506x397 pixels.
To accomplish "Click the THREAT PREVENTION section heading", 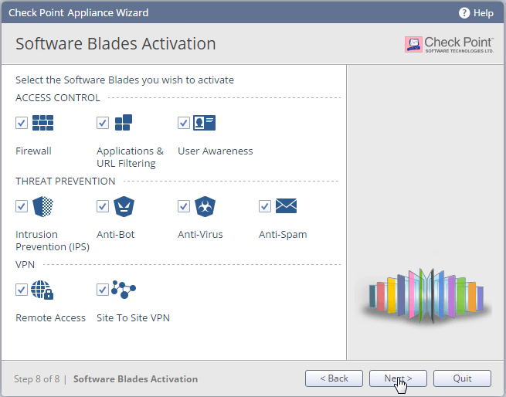I will (65, 181).
